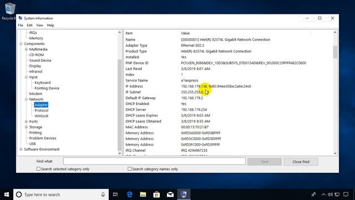Click the Close Find button
This screenshot has width=355, height=200.
[301, 162]
